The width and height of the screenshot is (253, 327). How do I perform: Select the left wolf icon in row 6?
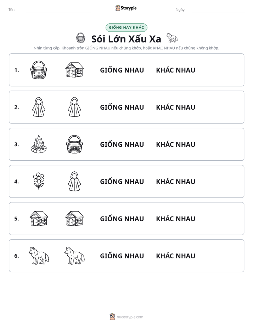(x=39, y=256)
